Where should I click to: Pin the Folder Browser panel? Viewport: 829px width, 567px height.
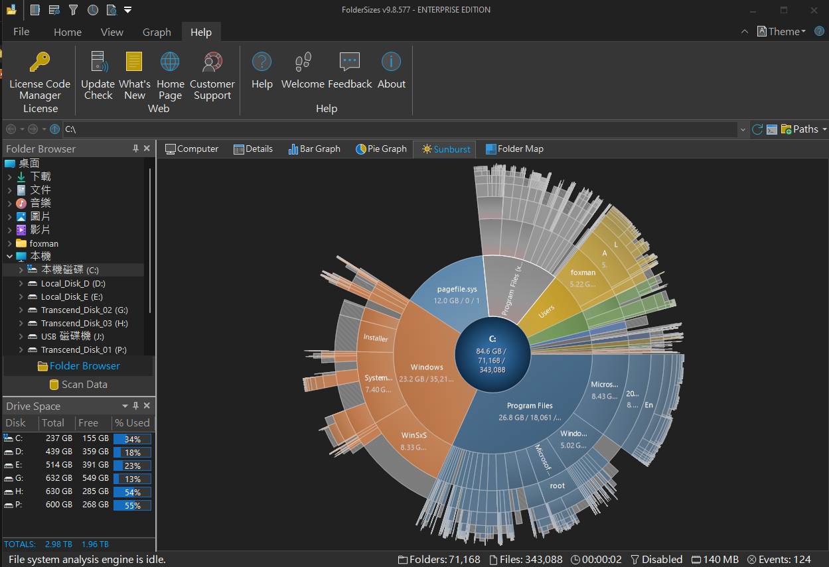click(x=136, y=149)
